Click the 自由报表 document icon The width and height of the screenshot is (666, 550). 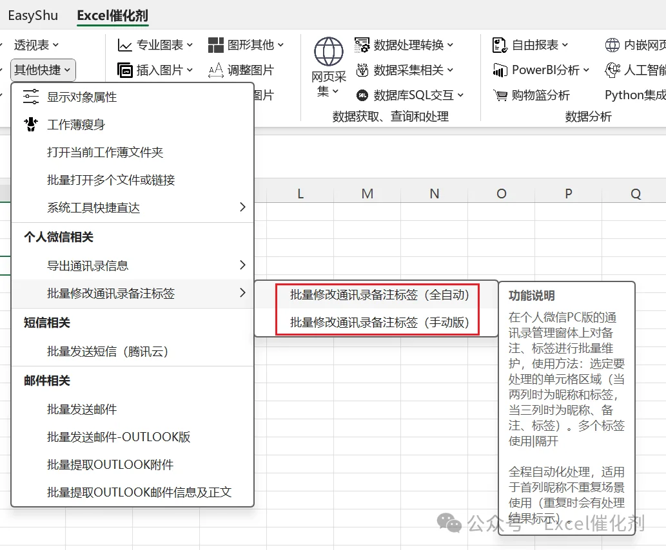click(x=500, y=45)
